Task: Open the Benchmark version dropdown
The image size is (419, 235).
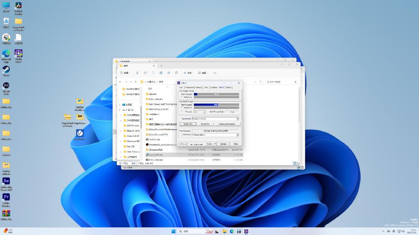Action: tap(237, 119)
